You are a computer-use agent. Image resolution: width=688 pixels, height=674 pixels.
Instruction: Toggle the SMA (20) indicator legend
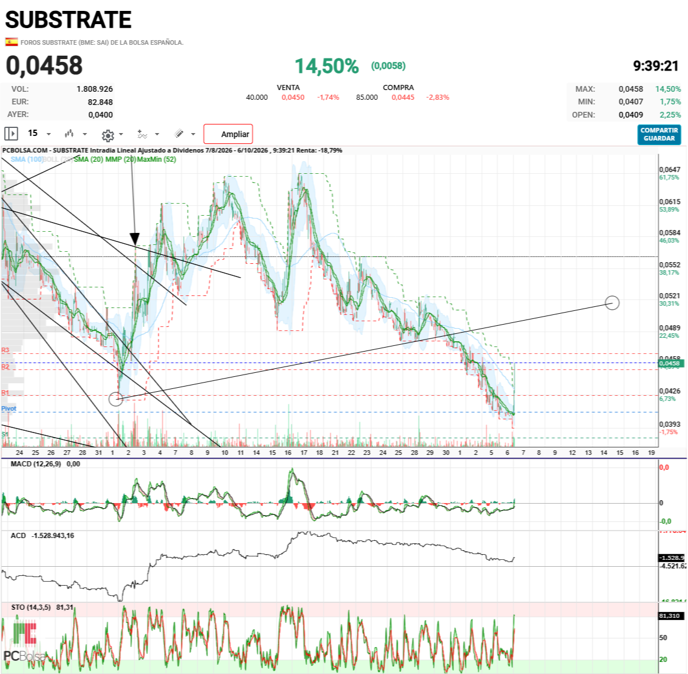pos(88,159)
